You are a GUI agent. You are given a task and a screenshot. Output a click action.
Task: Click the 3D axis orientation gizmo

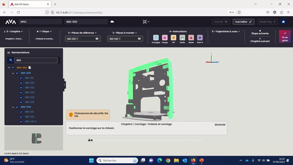pyautogui.click(x=212, y=59)
